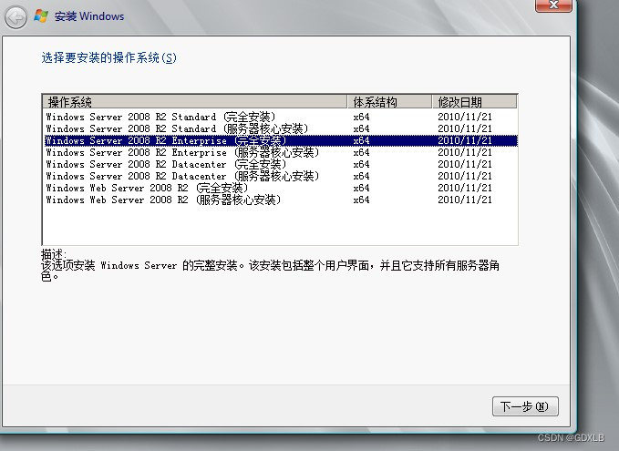Close the Windows setup dialog
The image size is (619, 451).
pos(553,5)
